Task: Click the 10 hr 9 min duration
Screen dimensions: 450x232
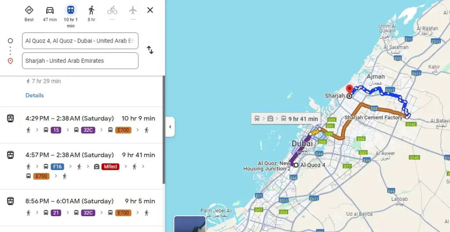Action: (x=138, y=118)
